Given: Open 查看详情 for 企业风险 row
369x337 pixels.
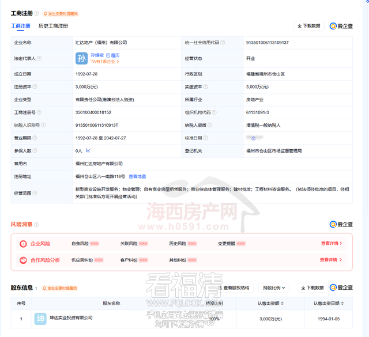Looking at the screenshot, I should pos(332,243).
